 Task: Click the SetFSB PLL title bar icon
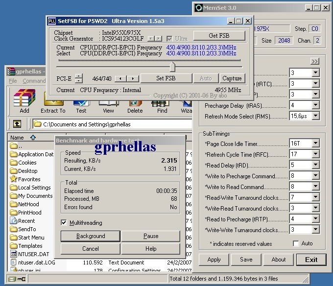pyautogui.click(x=51, y=21)
